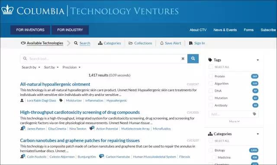Viewport: 277px width, 165px height.
Task: Click the Save Alert bell icon
Action: click(x=161, y=43)
